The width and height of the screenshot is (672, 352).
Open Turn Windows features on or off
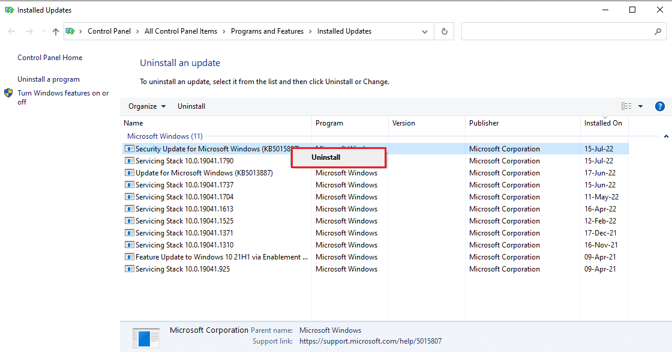pyautogui.click(x=63, y=97)
